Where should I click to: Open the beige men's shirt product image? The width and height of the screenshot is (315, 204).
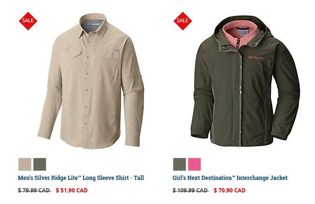coord(91,81)
